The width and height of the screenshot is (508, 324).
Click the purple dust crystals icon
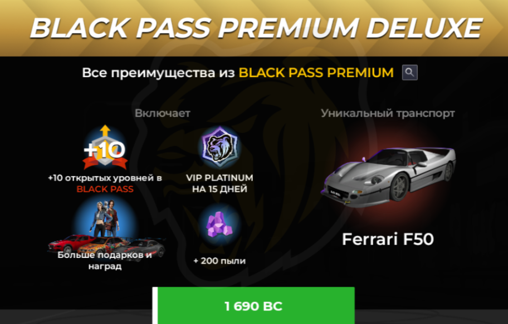219,224
